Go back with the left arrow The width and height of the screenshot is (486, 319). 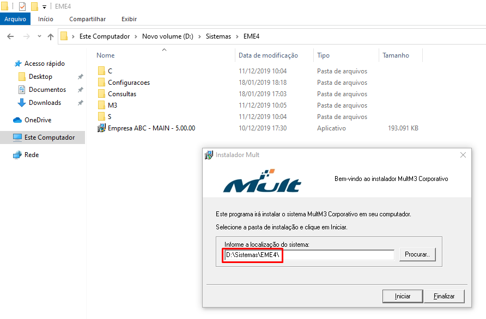[10, 36]
